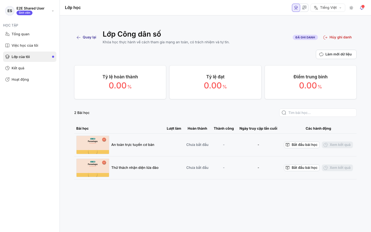Open thumbnail of Thử thách nhận diện lừa đảo
371x232 pixels.
[93, 168]
